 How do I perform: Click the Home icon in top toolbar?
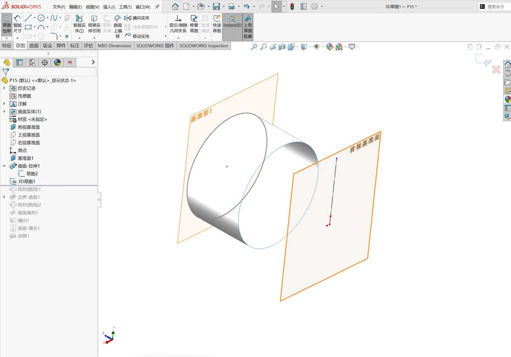tap(175, 6)
